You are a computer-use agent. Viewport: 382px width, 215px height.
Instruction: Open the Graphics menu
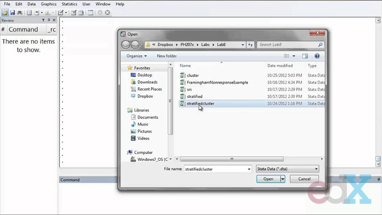(x=49, y=4)
